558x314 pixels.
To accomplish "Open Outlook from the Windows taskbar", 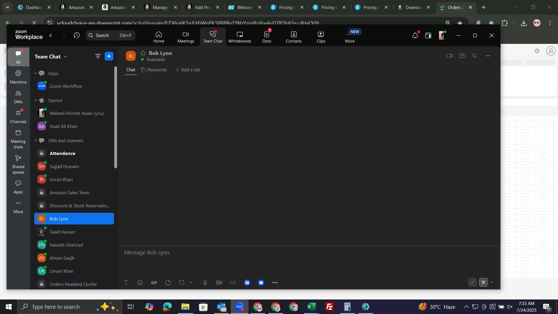I will coord(221,307).
